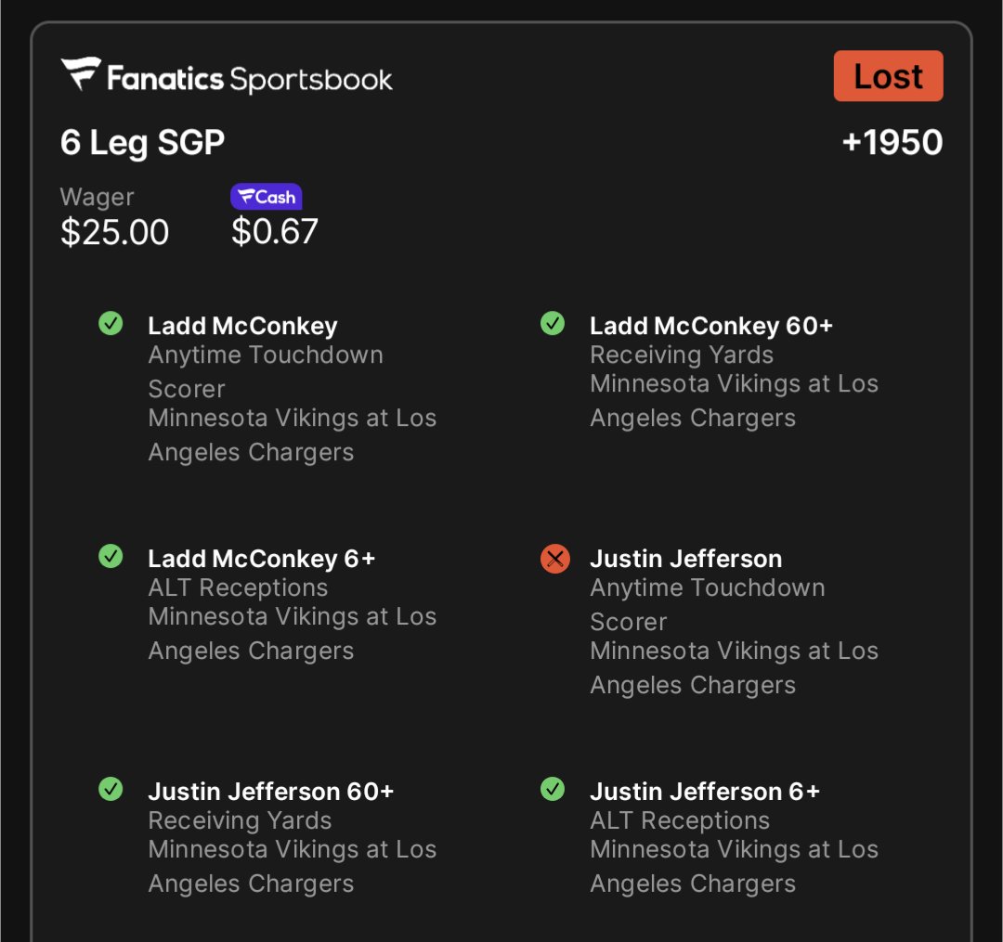Open Ladd McConkey 60+ Receiving Yards leg
The width and height of the screenshot is (1003, 942).
point(735,371)
